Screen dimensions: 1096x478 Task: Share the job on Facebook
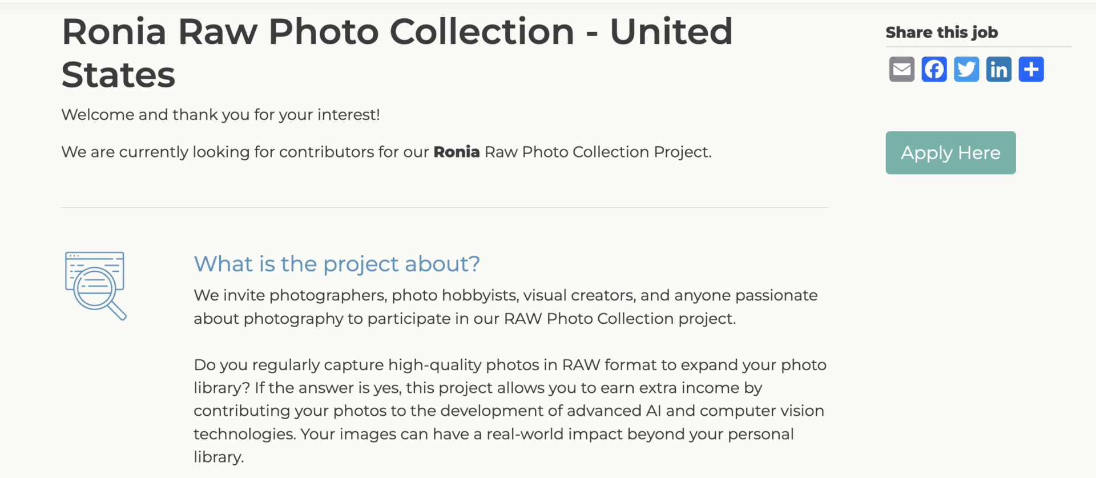(934, 69)
